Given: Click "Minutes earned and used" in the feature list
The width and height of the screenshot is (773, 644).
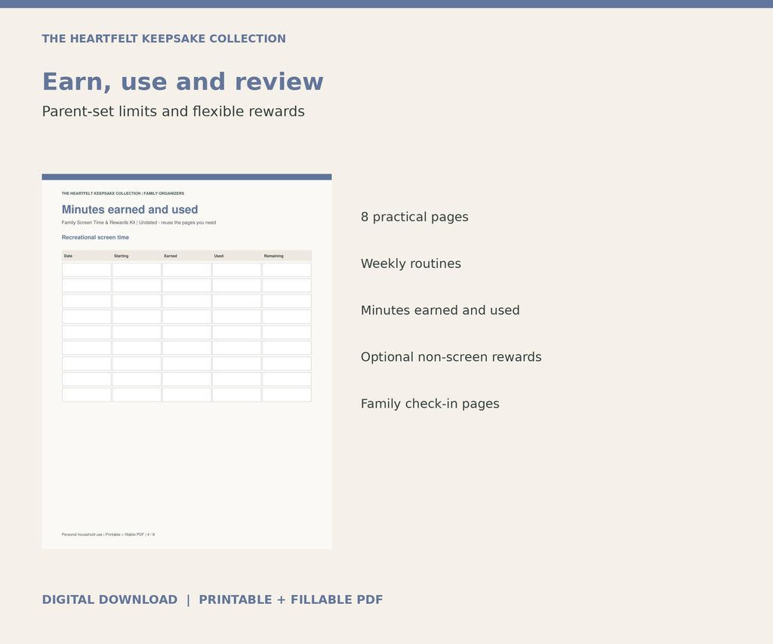Looking at the screenshot, I should tap(440, 310).
